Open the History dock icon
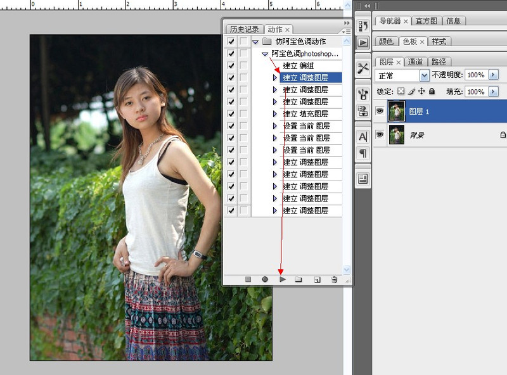The width and height of the screenshot is (507, 375). (x=363, y=26)
